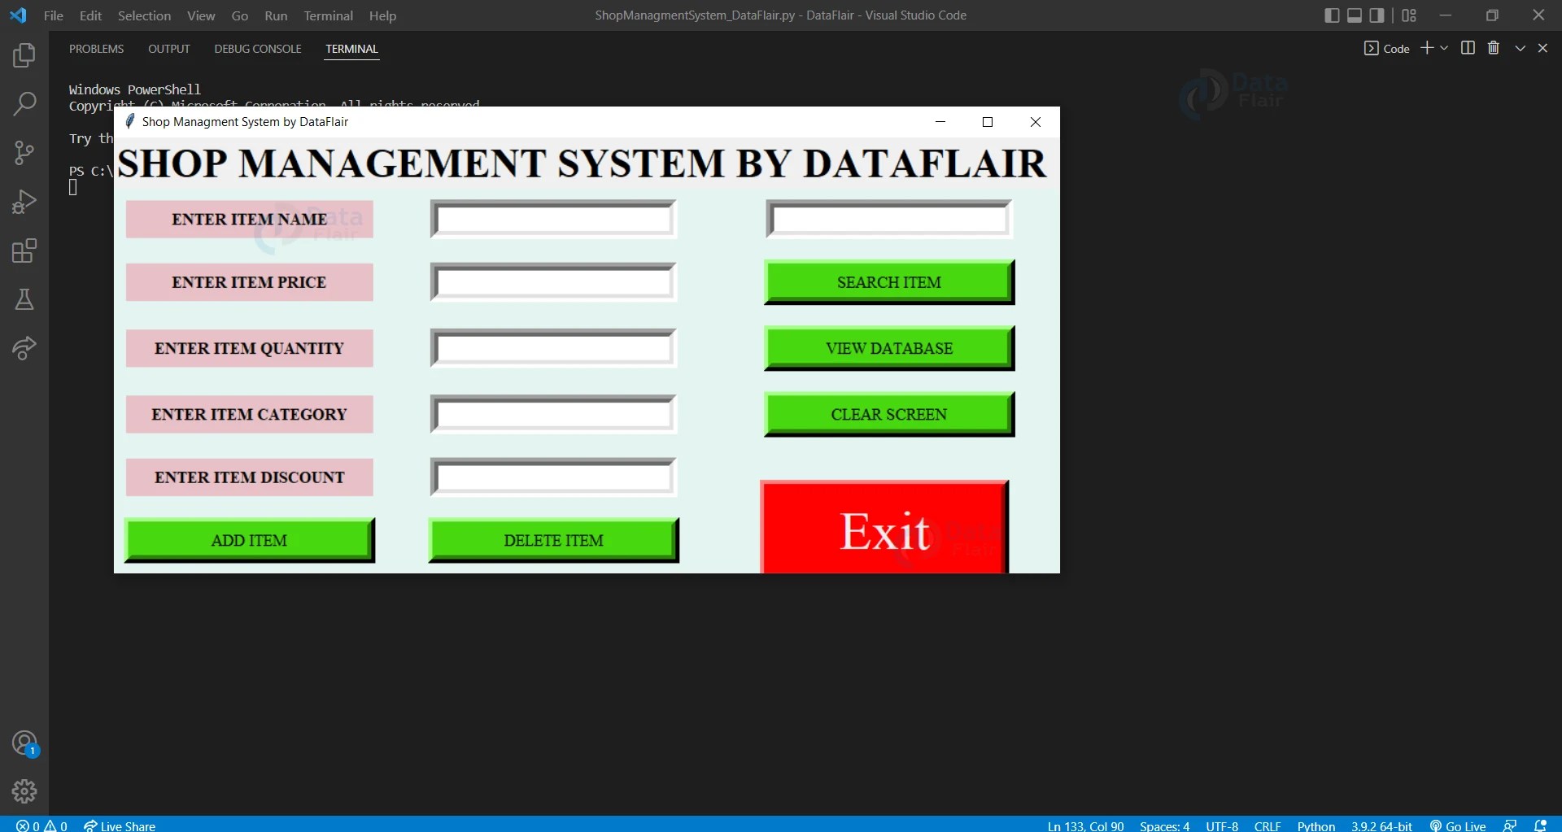Click the Enter Item Name input box
The image size is (1562, 832).
pyautogui.click(x=553, y=218)
